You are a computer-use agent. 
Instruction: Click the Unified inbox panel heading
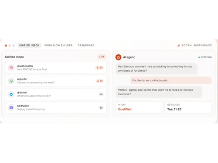tap(14, 57)
